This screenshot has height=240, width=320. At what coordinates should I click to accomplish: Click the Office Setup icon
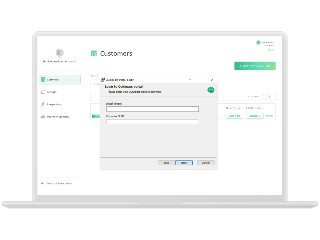click(x=247, y=108)
